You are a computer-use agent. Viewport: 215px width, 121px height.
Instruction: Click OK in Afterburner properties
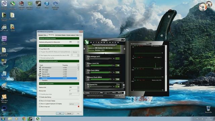pos(60,114)
